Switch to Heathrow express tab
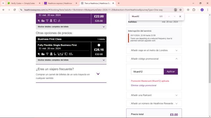211x118 pixels. (60, 3)
